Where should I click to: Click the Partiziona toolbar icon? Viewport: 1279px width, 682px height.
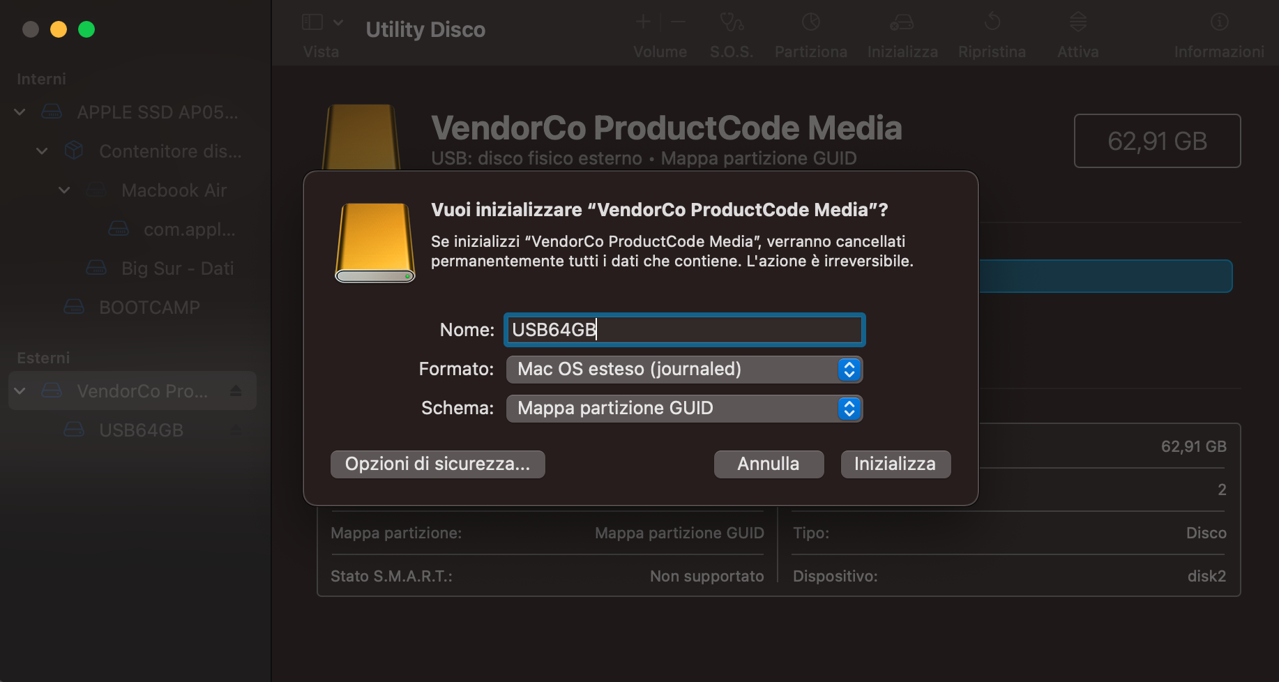[810, 23]
